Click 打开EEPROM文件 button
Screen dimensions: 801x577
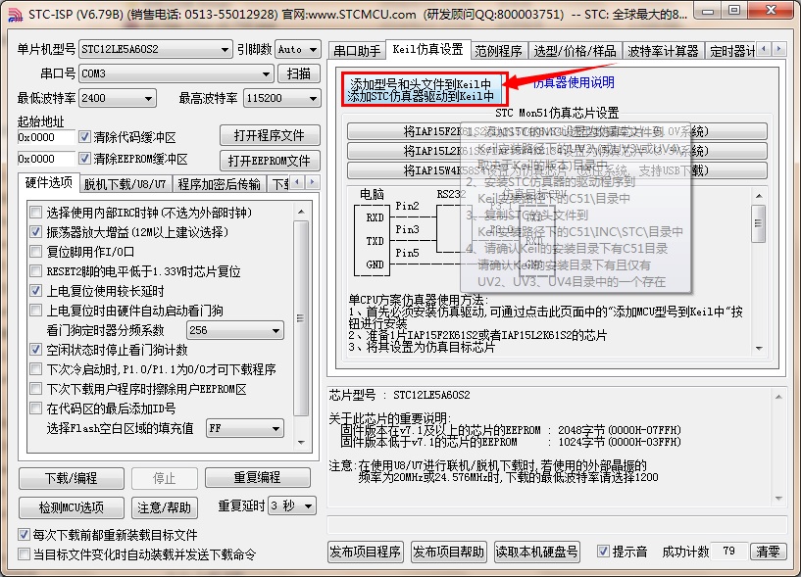270,161
